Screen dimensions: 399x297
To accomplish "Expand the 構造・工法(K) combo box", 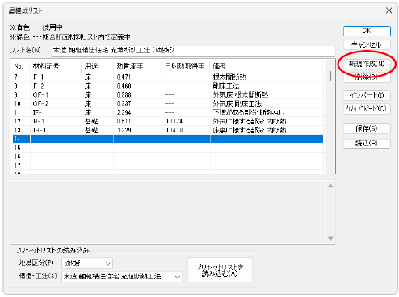I will pos(122,277).
